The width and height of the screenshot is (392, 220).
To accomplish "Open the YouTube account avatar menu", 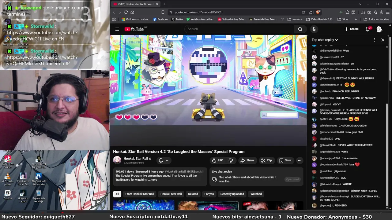I will [379, 29].
